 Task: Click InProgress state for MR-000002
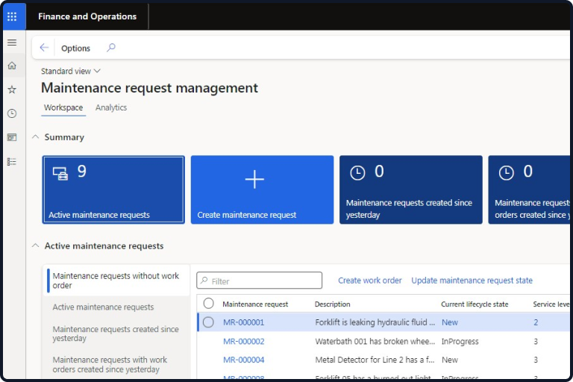point(460,342)
